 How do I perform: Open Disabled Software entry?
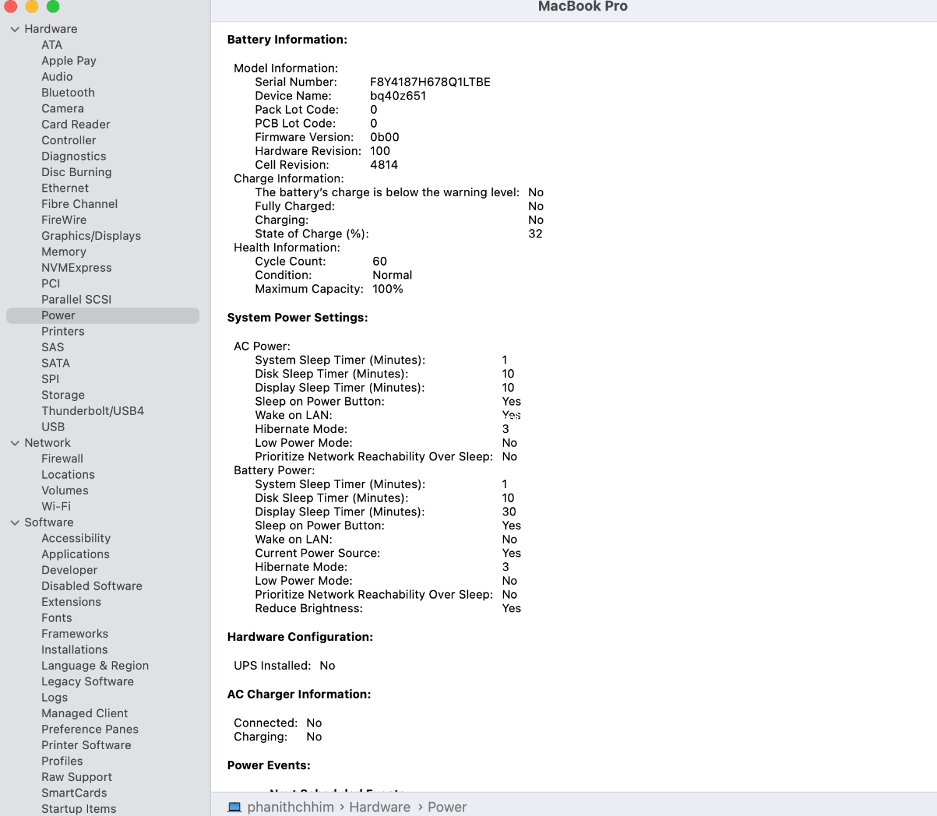click(92, 586)
